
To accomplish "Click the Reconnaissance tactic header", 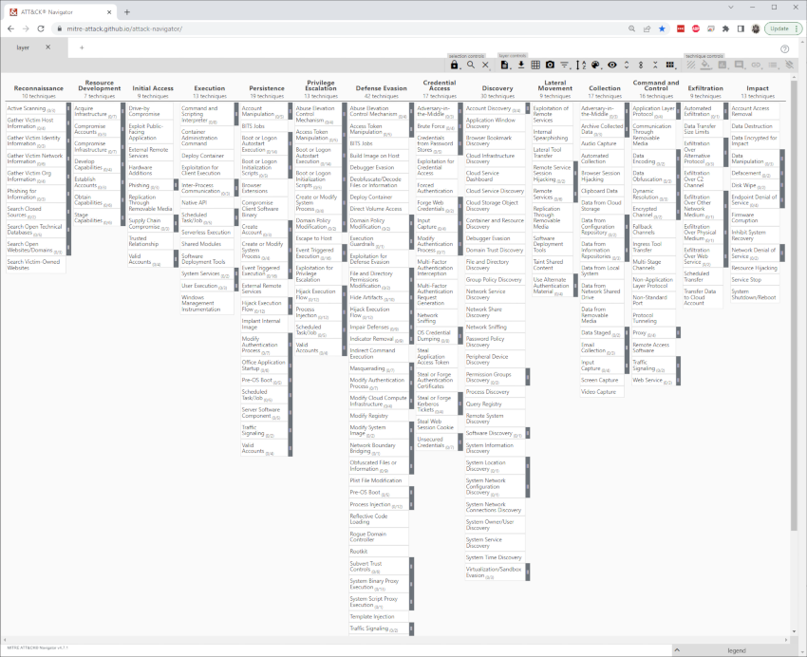I will (x=39, y=88).
